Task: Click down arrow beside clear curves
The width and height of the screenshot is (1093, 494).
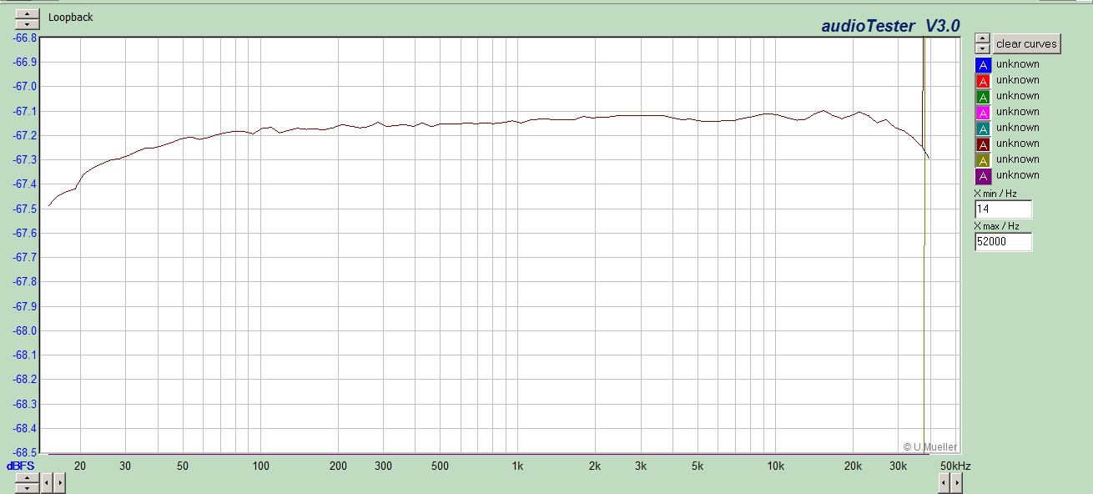Action: click(983, 48)
